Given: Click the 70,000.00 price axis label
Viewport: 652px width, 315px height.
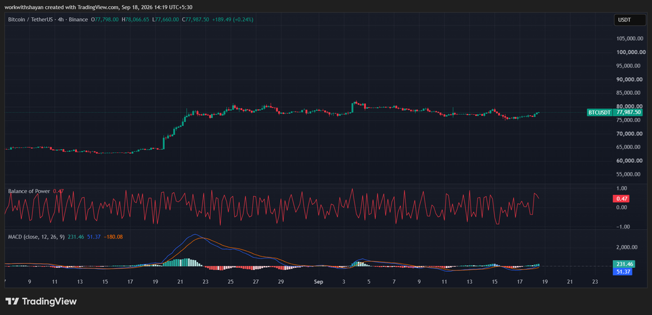Looking at the screenshot, I should tap(631, 134).
